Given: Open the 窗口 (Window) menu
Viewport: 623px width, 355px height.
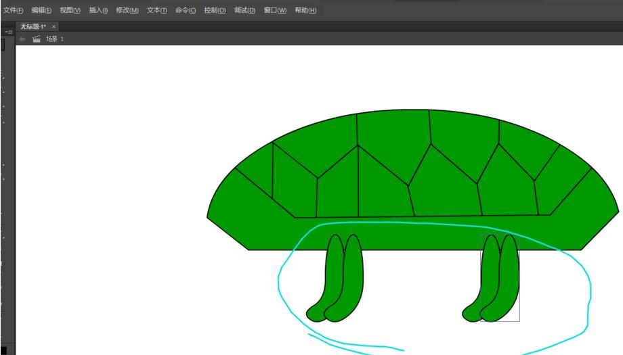Looking at the screenshot, I should coord(275,10).
